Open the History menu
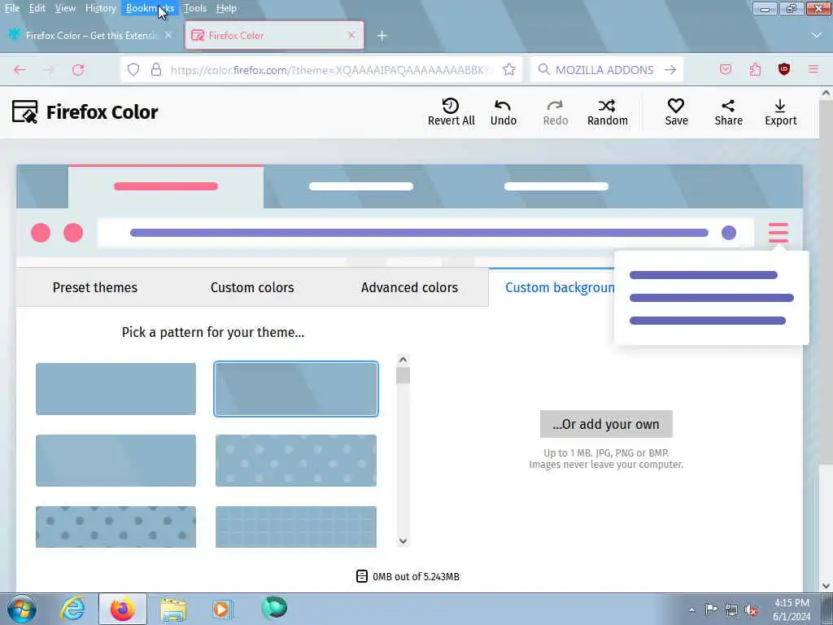The height and width of the screenshot is (625, 833). click(x=100, y=8)
